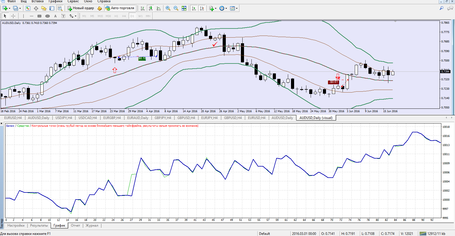This screenshot has width=455, height=236.
Task: Select the text label tool
Action: [x=56, y=16]
